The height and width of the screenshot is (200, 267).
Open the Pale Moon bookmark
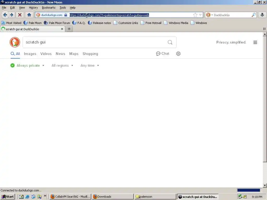(33, 23)
